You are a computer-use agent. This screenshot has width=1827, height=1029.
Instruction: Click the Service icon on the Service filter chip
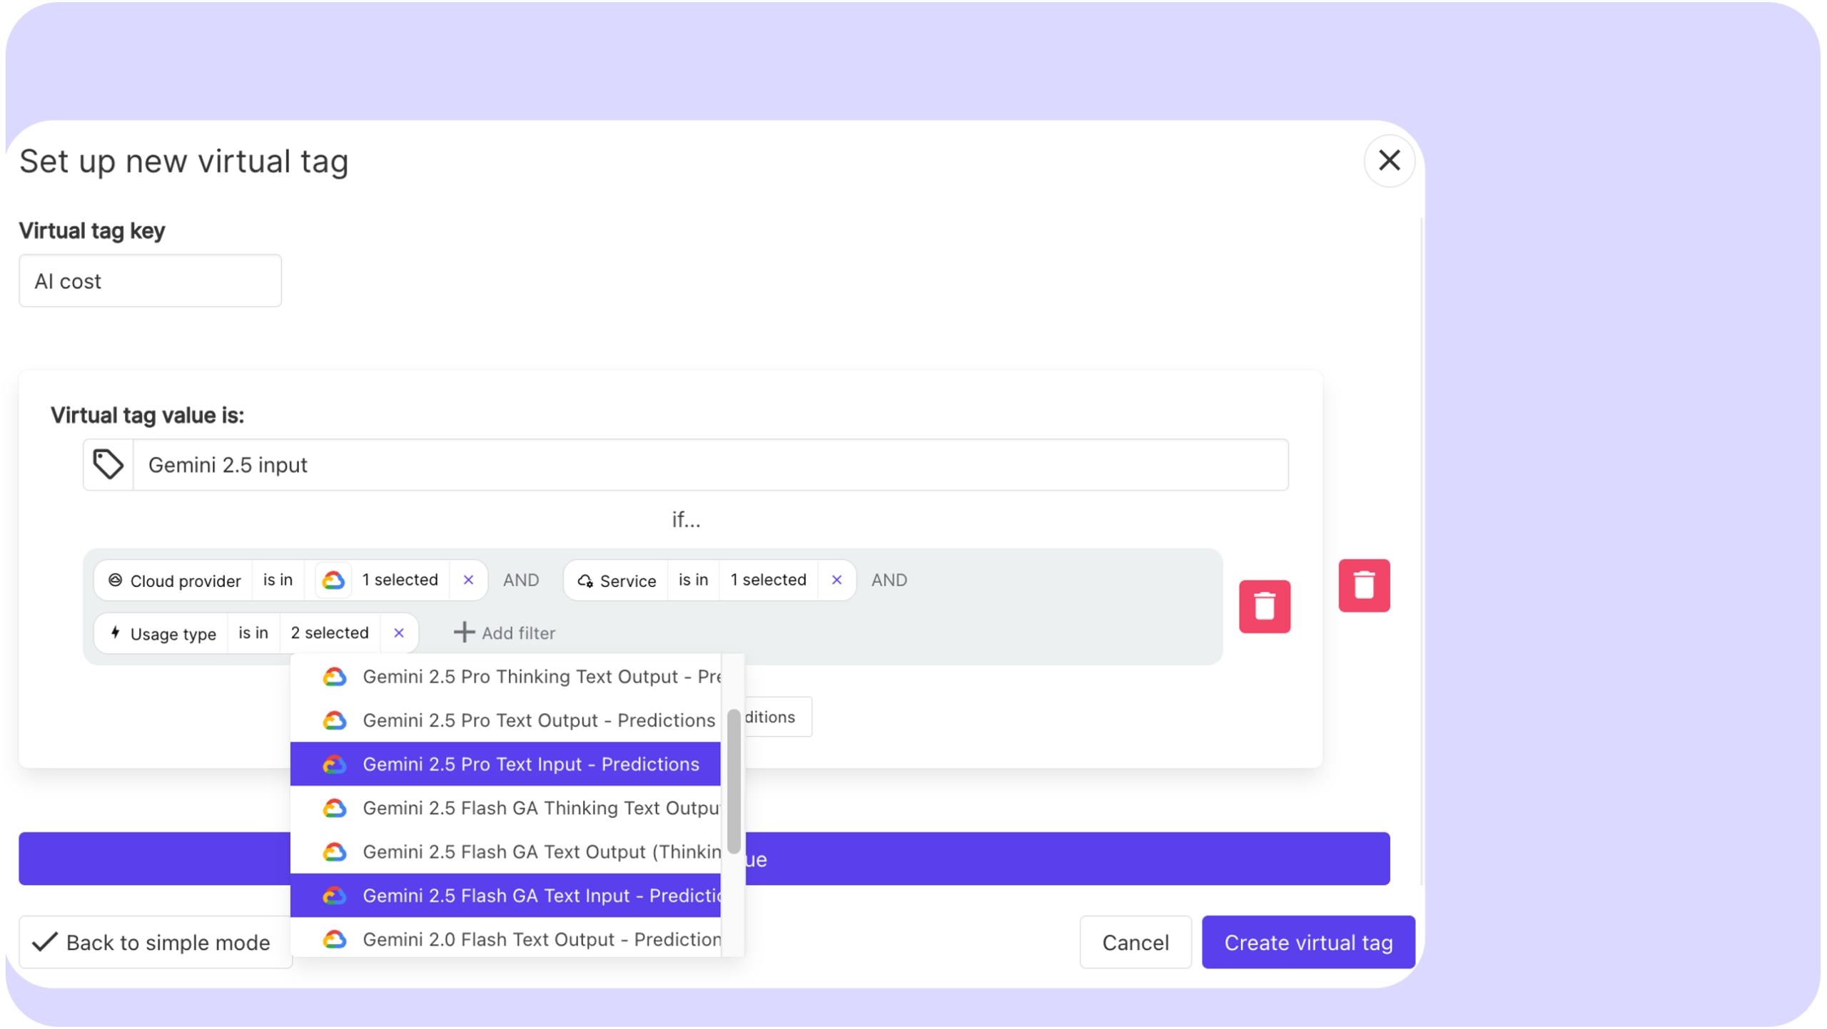585,580
